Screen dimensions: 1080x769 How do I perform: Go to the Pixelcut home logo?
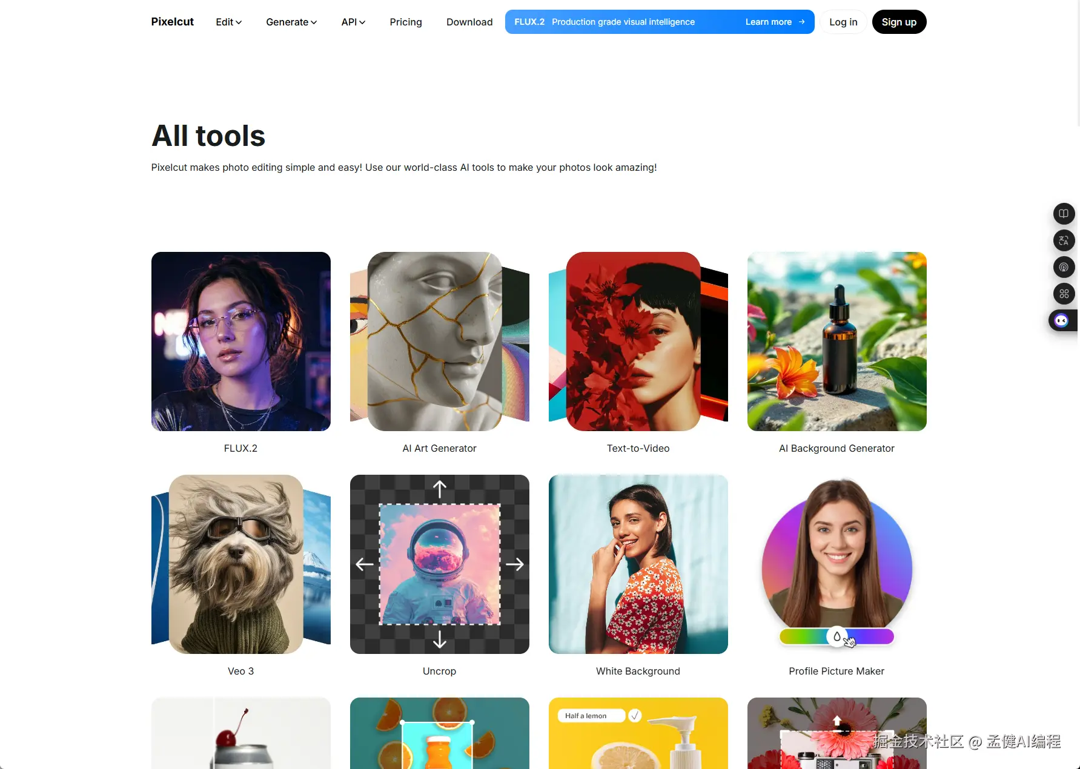click(x=173, y=22)
